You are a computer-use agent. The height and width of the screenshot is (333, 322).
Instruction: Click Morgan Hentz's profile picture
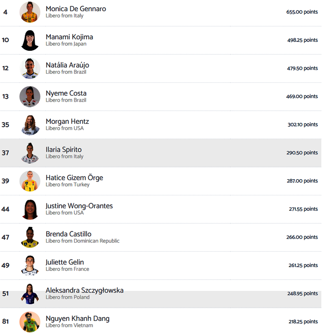[x=30, y=125]
